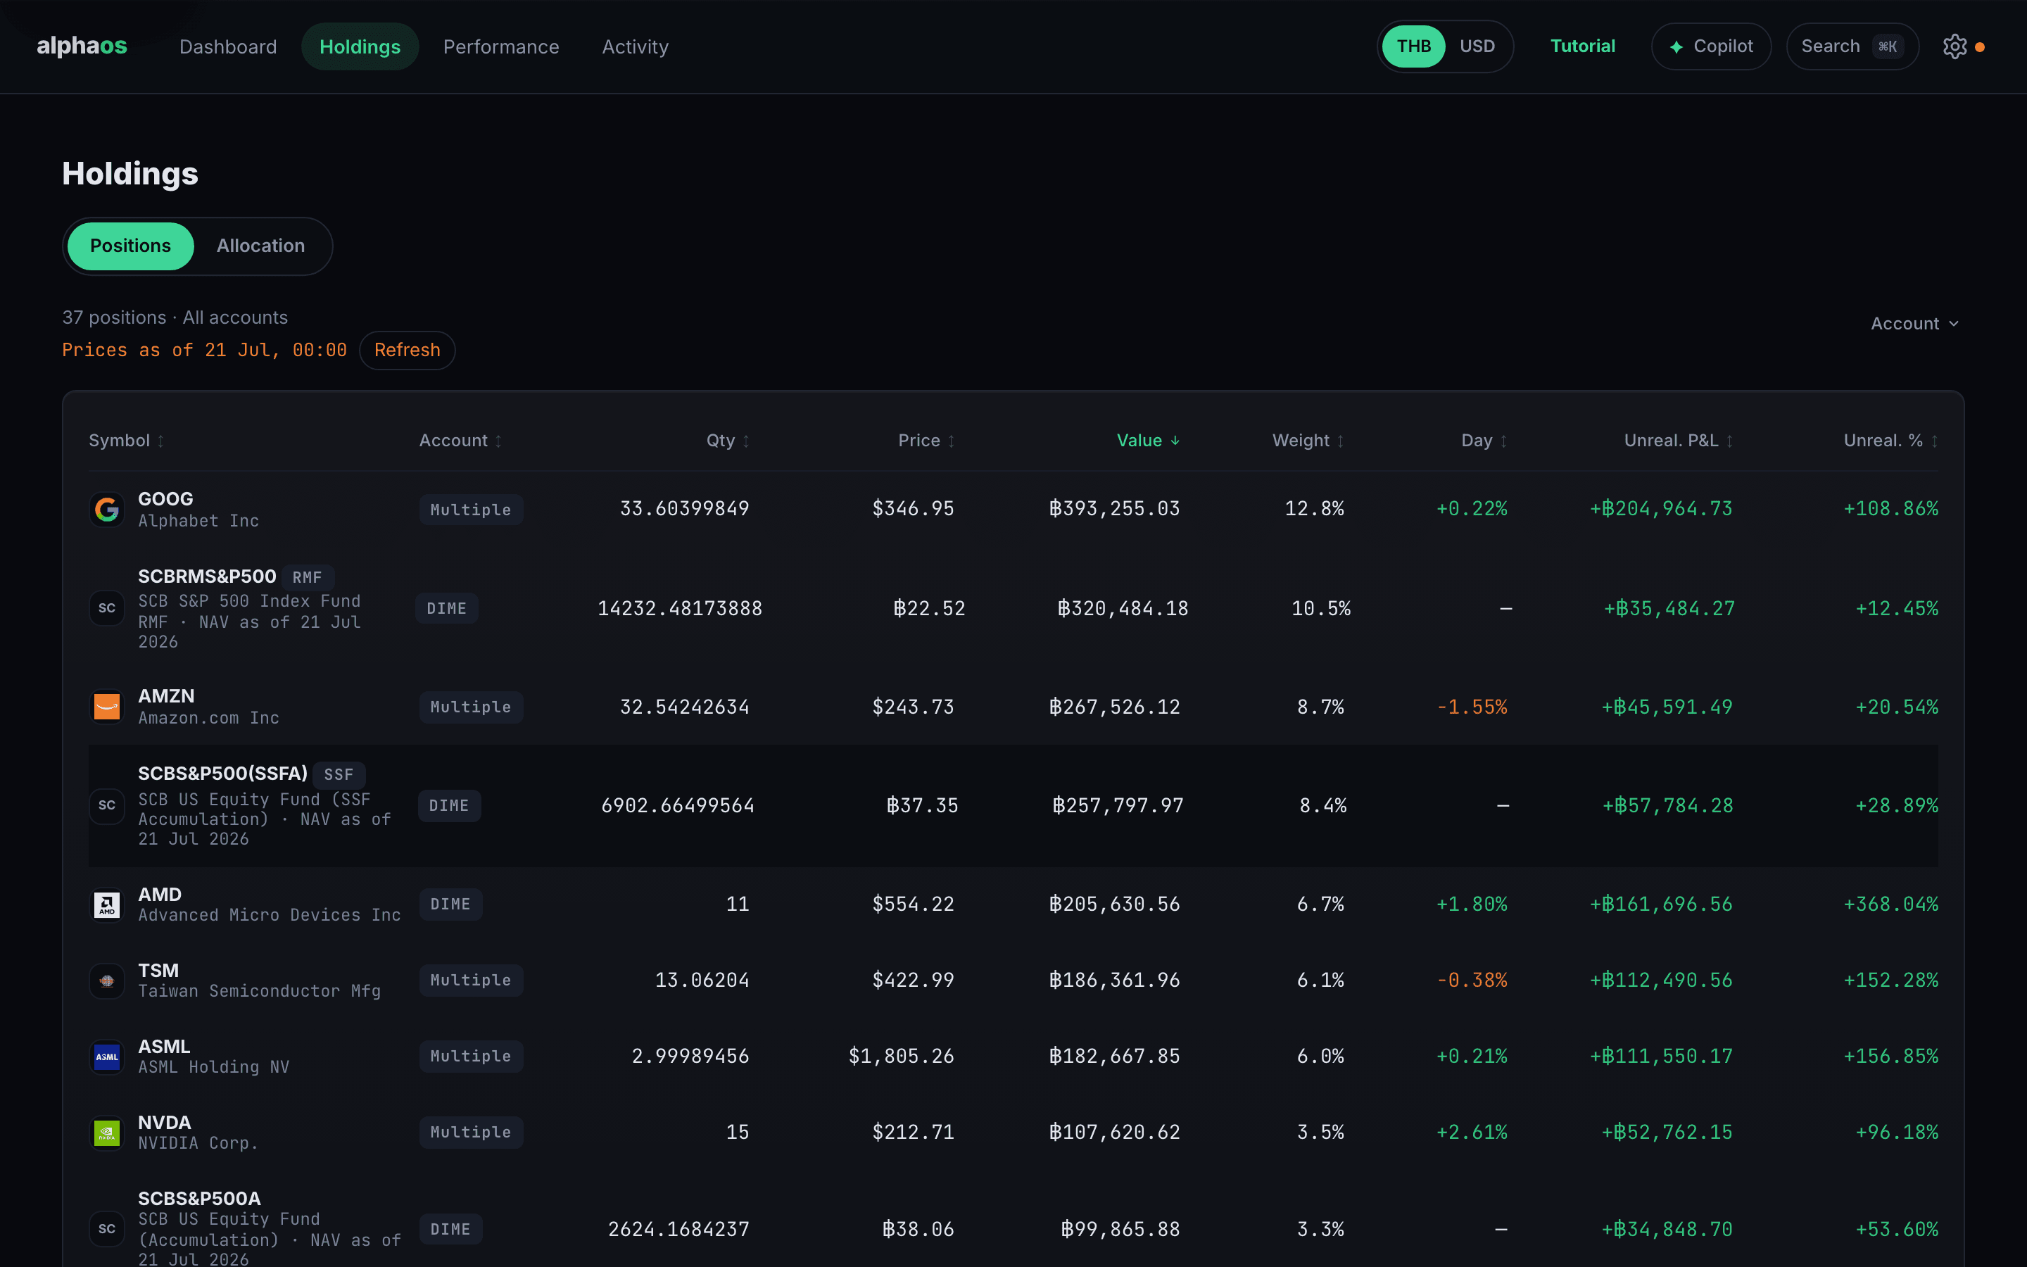Select the Allocation view toggle
This screenshot has width=2027, height=1267.
point(260,246)
